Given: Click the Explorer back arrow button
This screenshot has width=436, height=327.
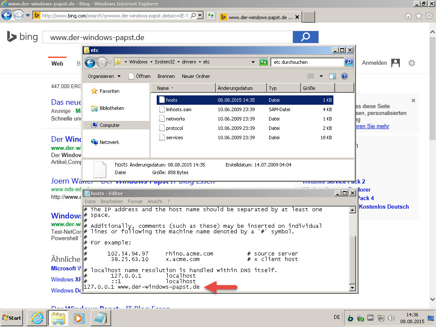Looking at the screenshot, I should pos(90,63).
